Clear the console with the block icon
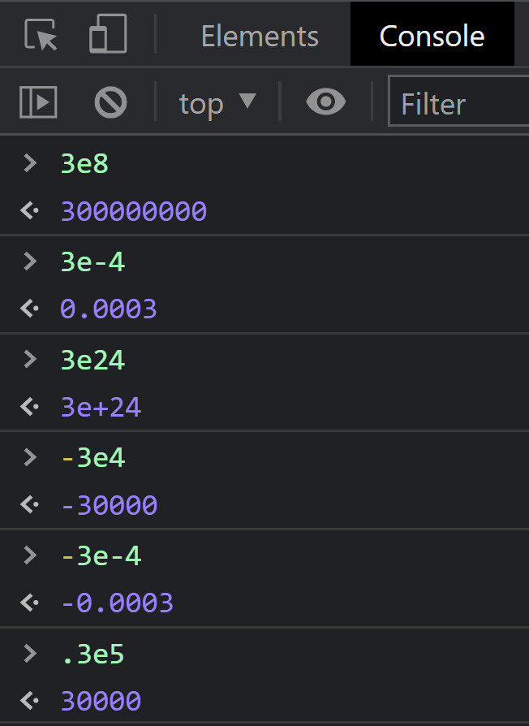Screen dimensions: 529x726 110,102
